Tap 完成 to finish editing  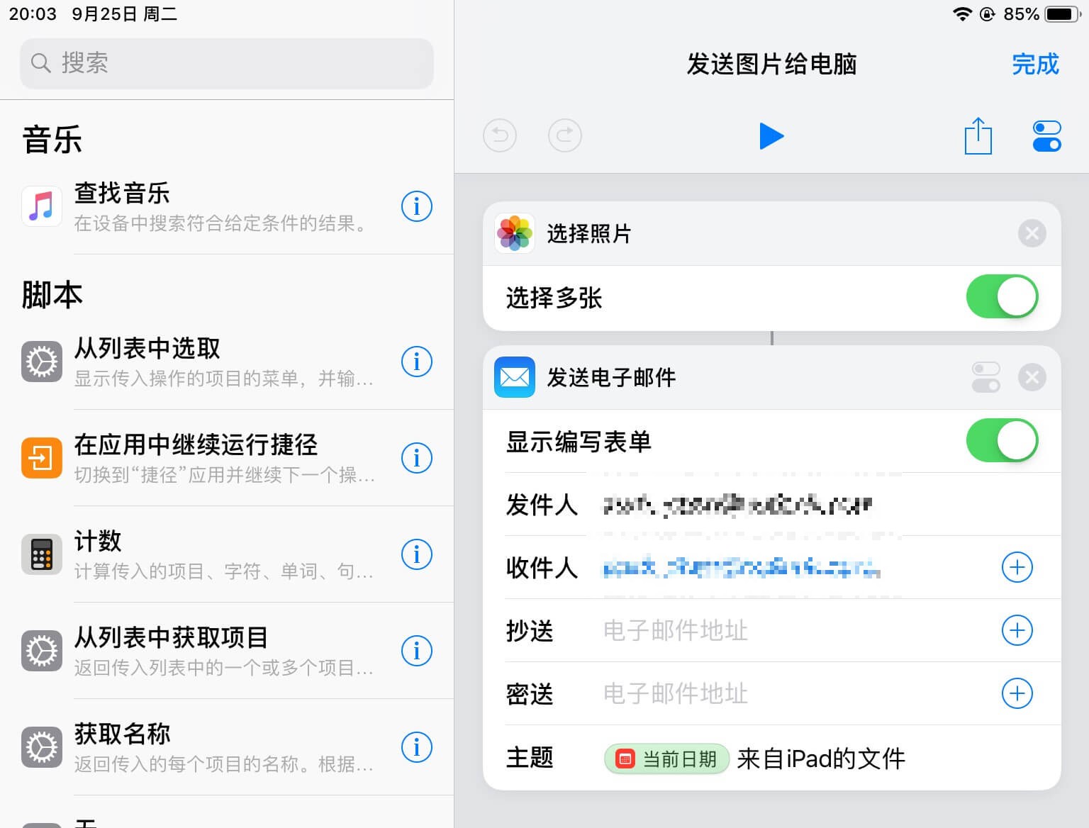point(1034,65)
